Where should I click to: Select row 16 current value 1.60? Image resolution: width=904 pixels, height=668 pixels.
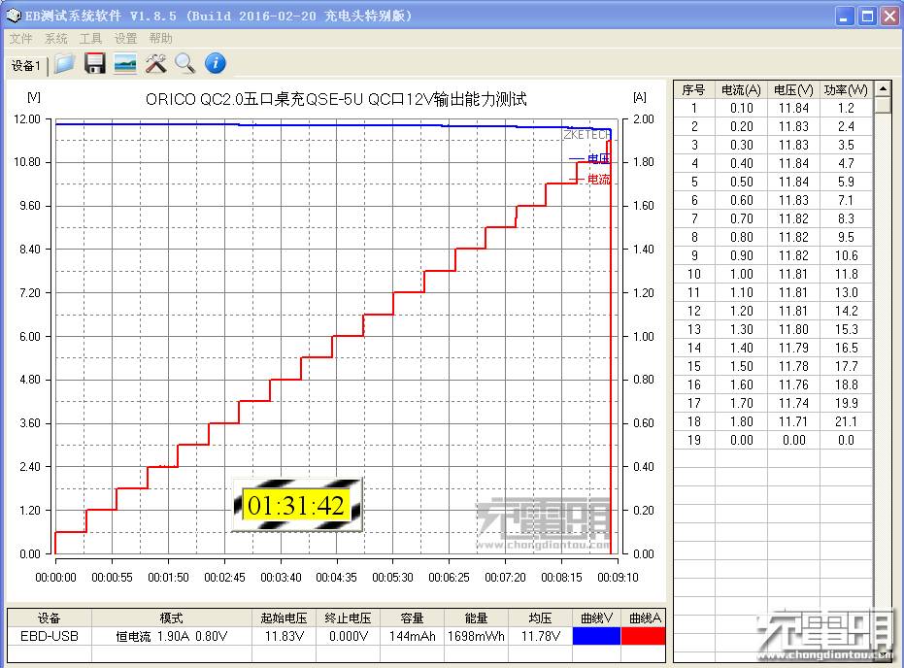pos(742,384)
